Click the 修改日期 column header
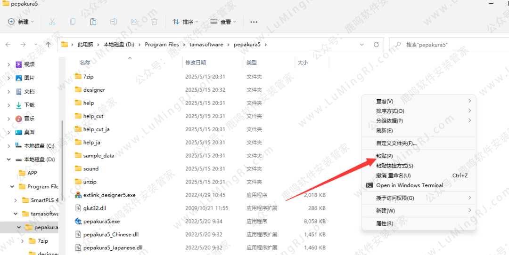 196,63
